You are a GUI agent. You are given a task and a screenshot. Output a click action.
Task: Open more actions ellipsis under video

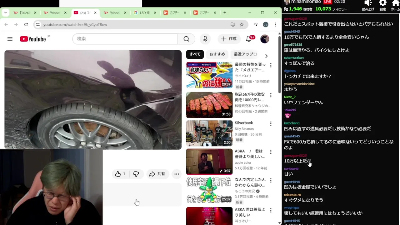click(177, 174)
